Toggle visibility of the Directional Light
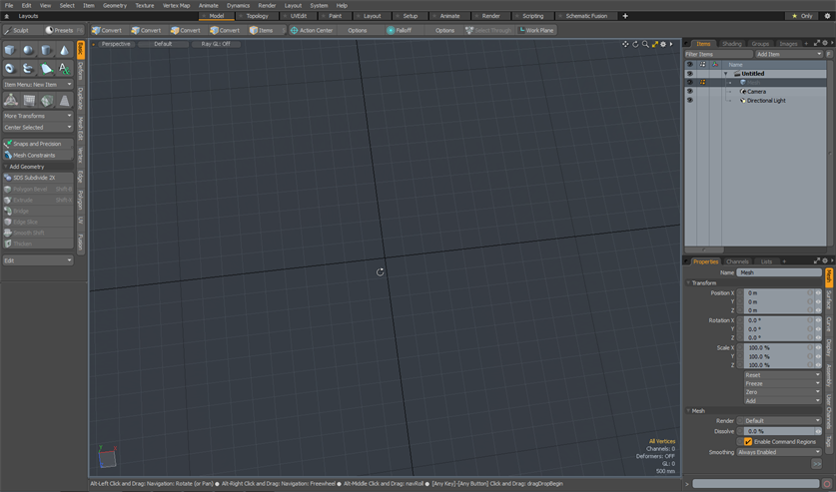 (x=689, y=101)
